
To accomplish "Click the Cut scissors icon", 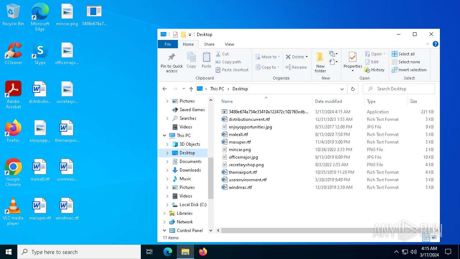I will 218,54.
